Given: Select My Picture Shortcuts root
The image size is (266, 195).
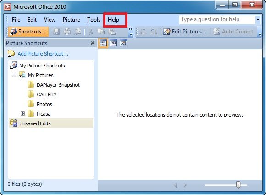Looking at the screenshot, I should click(42, 66).
